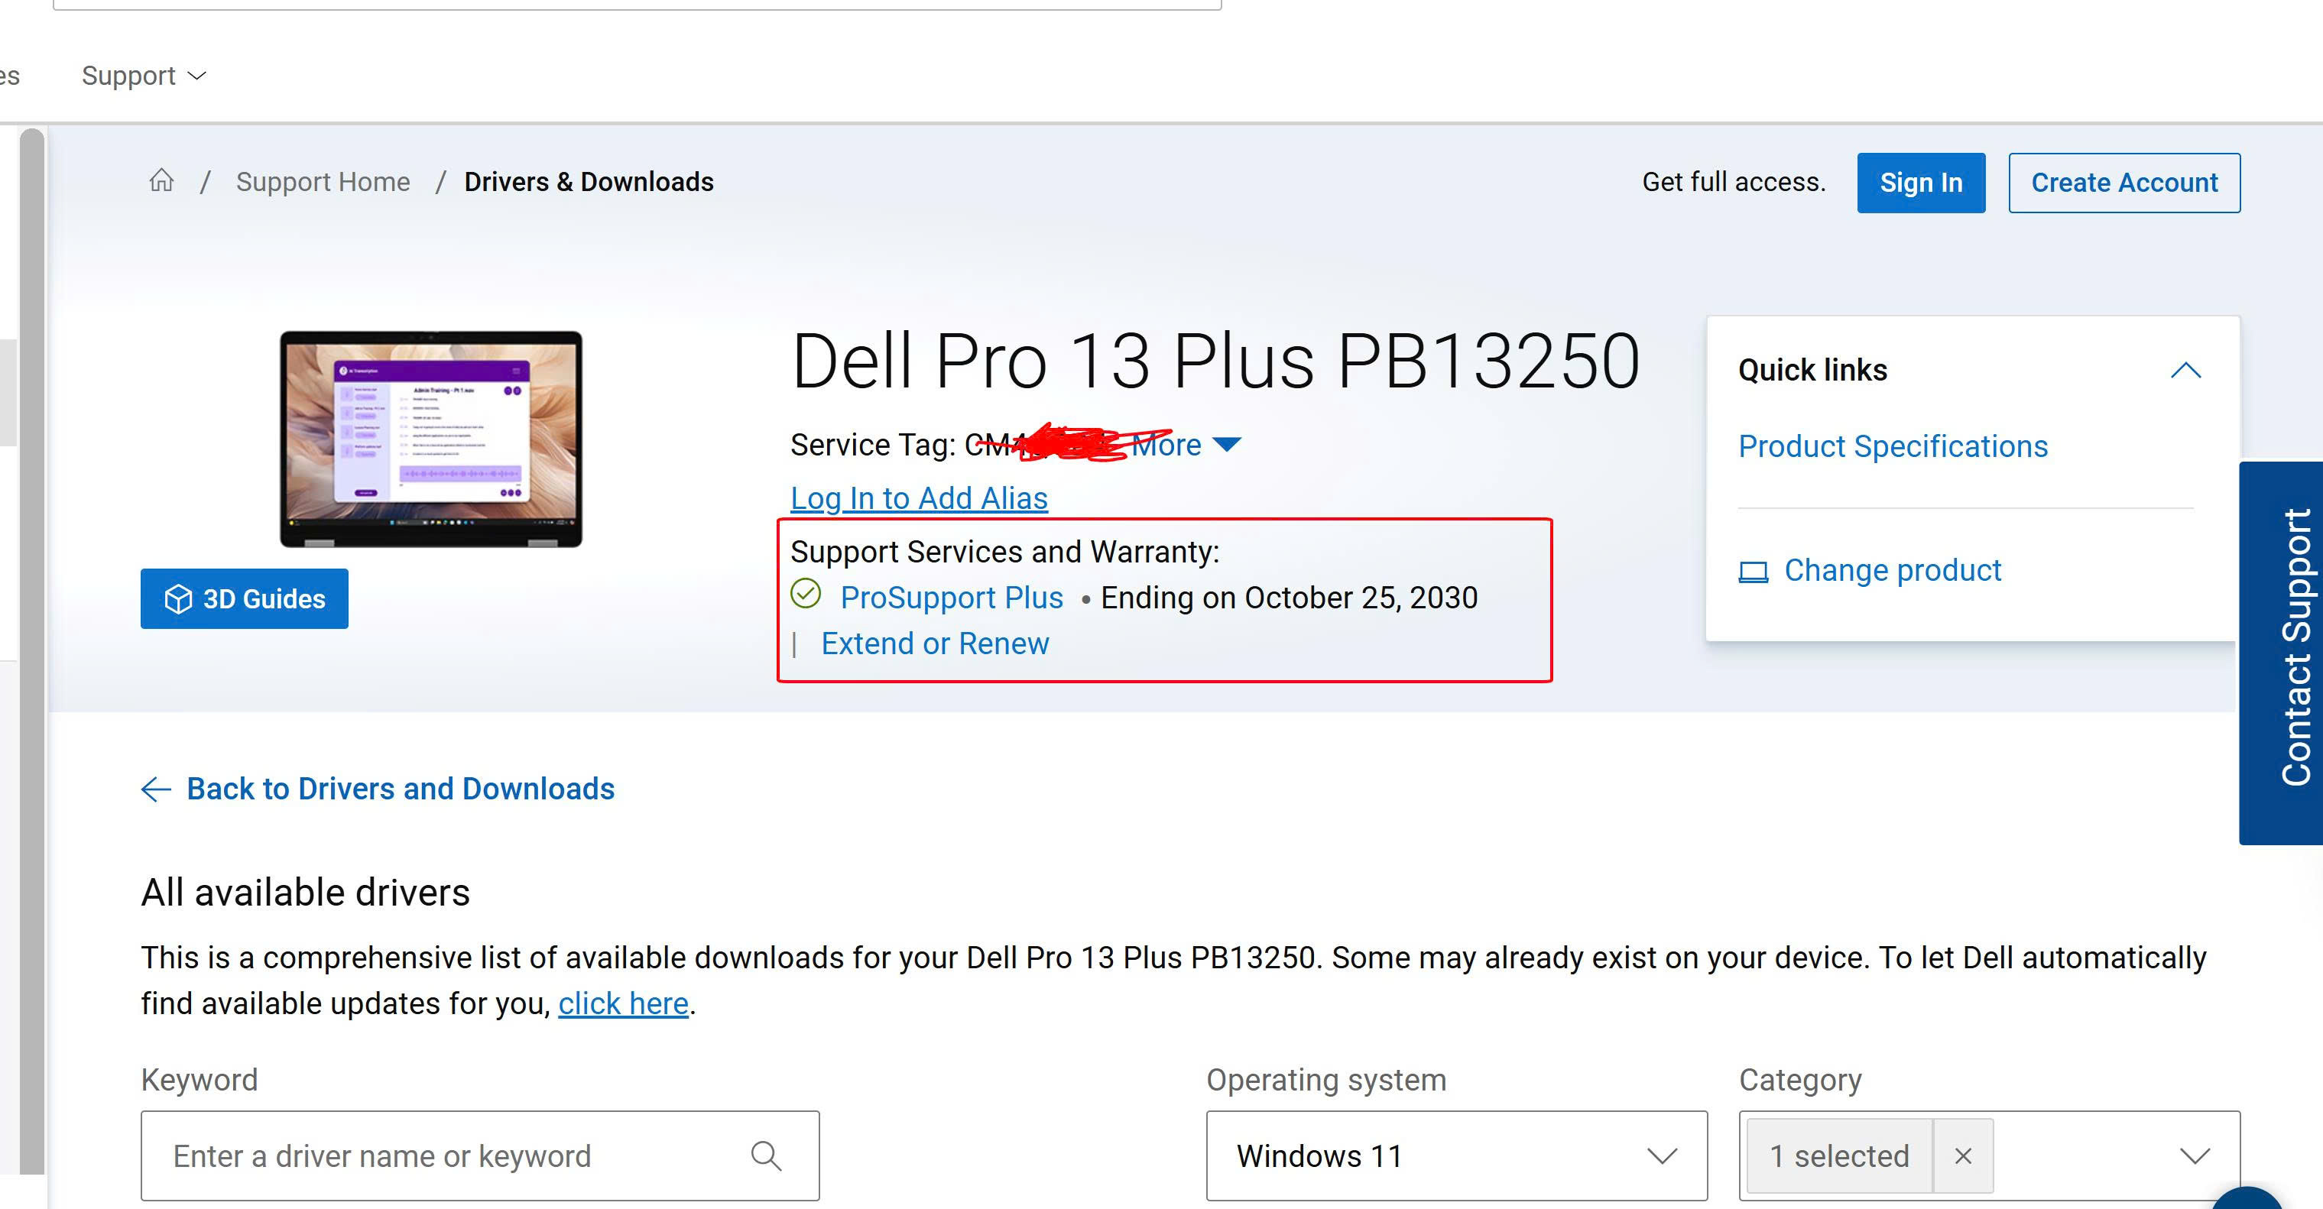Image resolution: width=2323 pixels, height=1209 pixels.
Task: Click the green checkmark beside ProSupport Plus
Action: tap(806, 596)
